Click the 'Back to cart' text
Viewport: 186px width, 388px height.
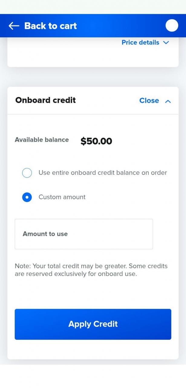point(51,26)
